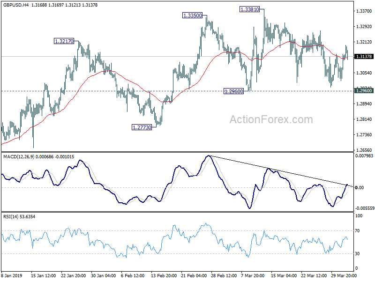Click the 1.27360 price axis value
The image size is (375, 281).
tap(364, 135)
